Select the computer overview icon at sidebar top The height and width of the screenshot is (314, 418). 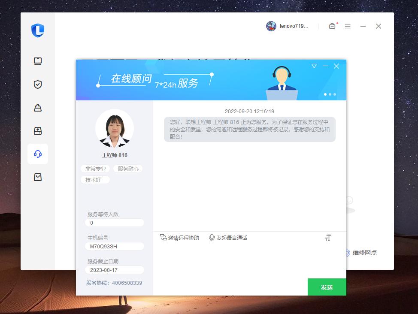(x=38, y=61)
